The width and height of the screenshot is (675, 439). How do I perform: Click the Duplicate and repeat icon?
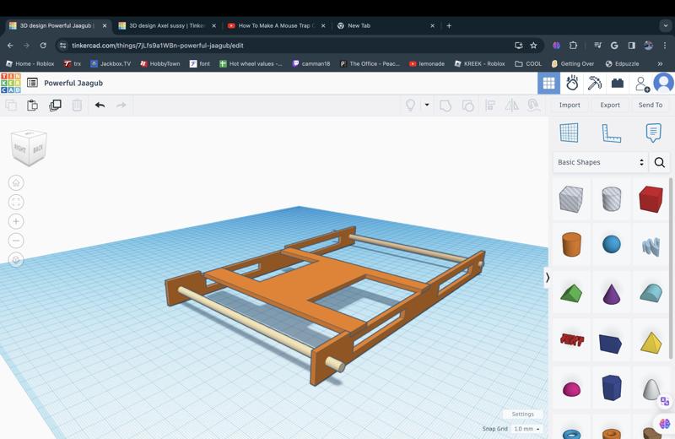point(55,106)
